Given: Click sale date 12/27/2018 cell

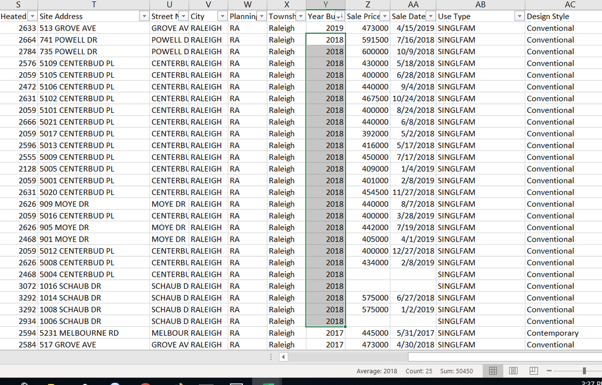Looking at the screenshot, I should (413, 251).
